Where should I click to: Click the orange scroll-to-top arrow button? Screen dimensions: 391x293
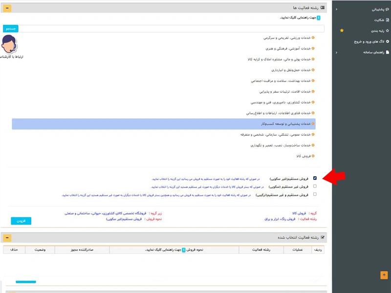tap(384, 275)
